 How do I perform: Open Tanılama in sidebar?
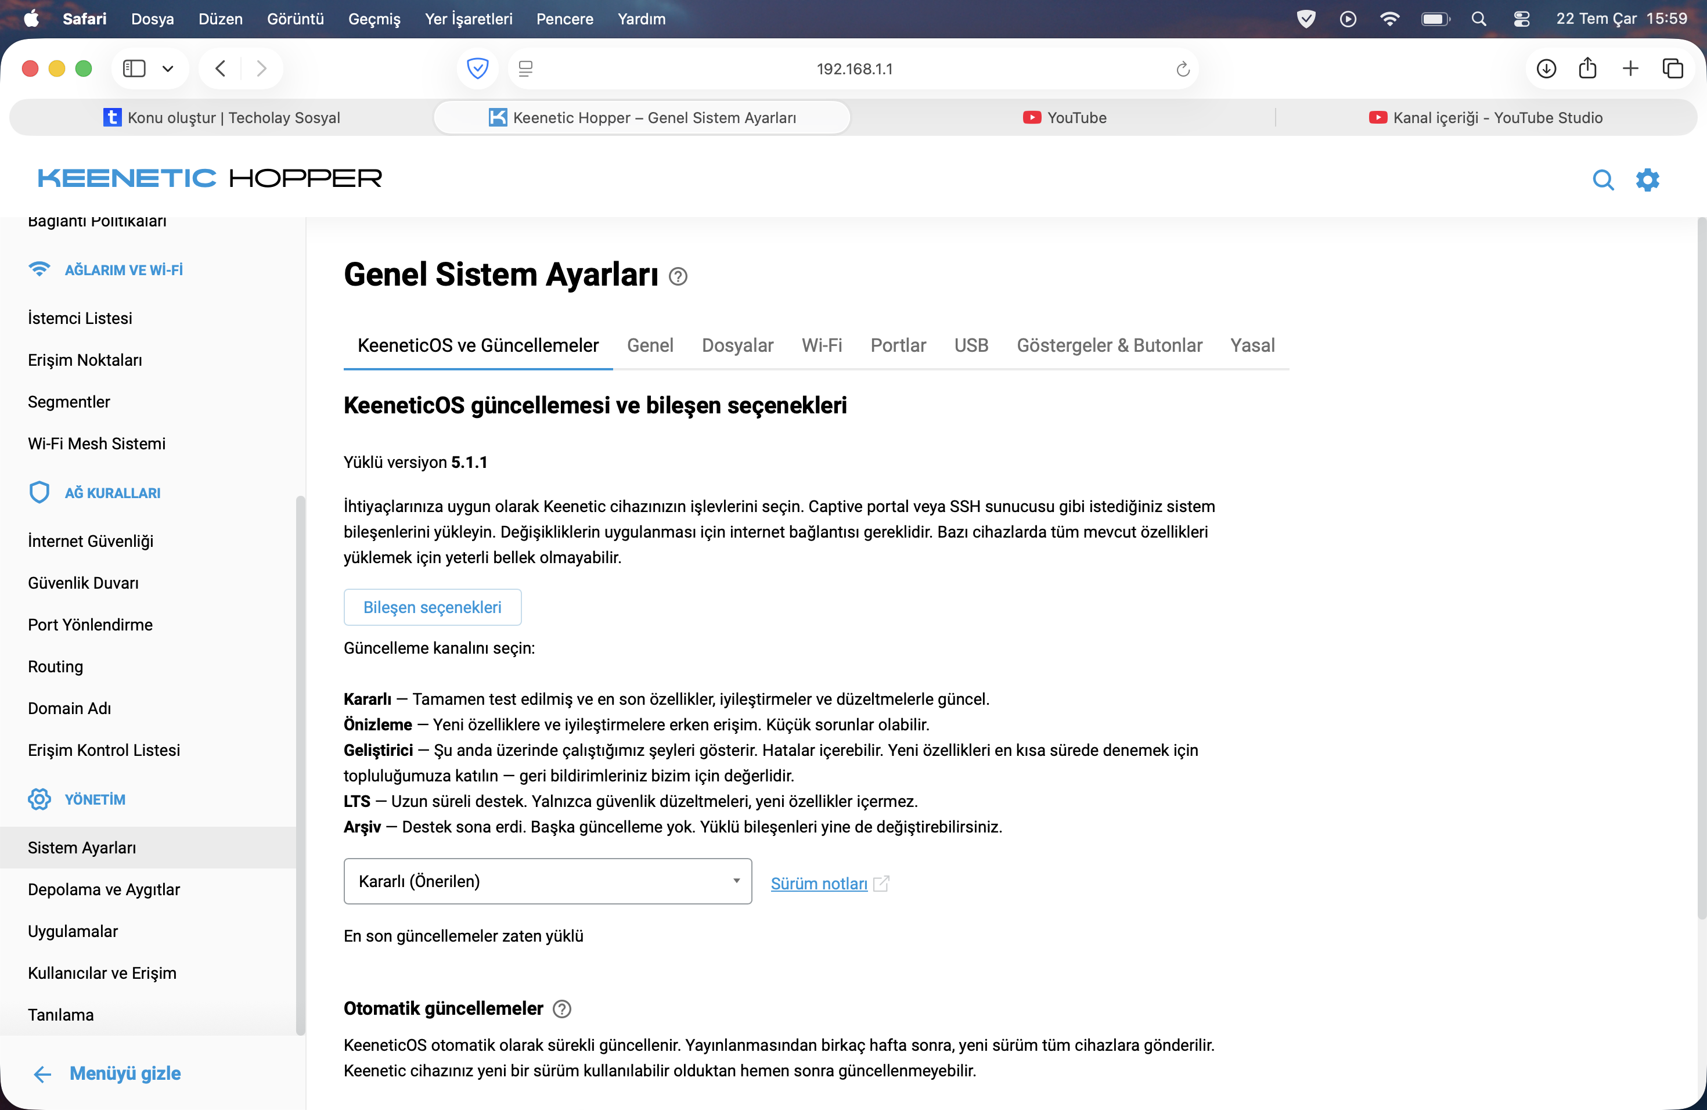(x=61, y=1015)
